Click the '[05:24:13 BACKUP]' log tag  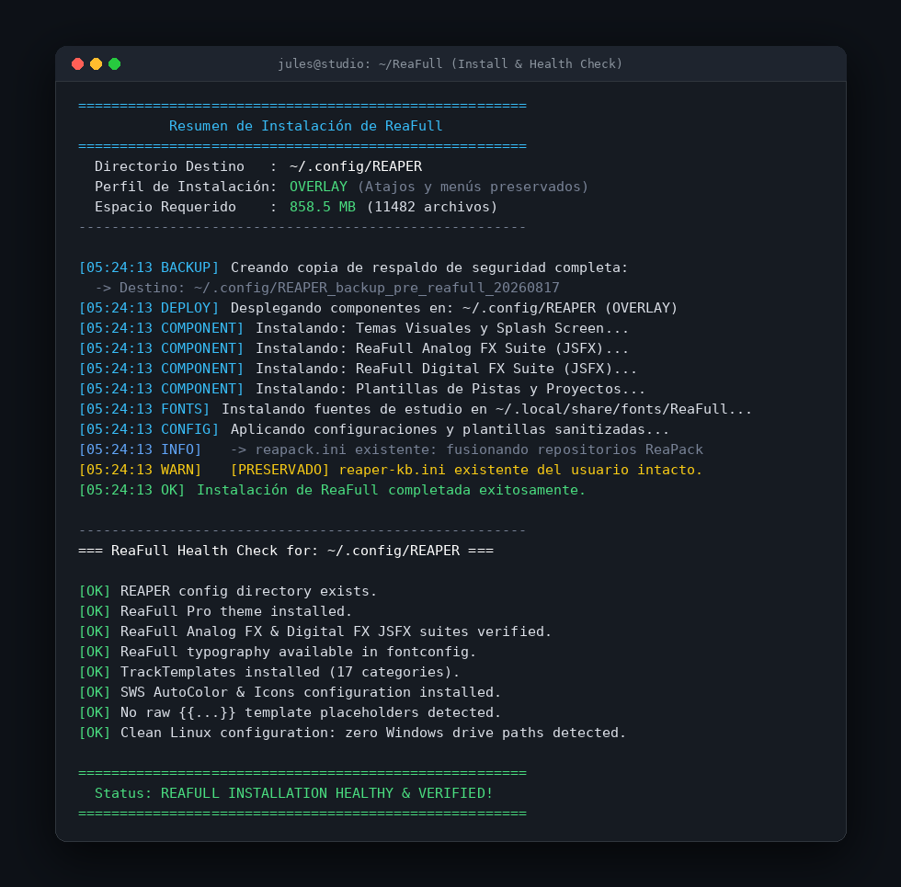coord(149,267)
